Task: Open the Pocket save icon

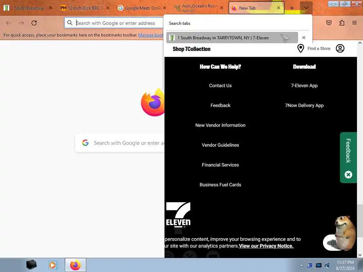Action: coord(329,23)
